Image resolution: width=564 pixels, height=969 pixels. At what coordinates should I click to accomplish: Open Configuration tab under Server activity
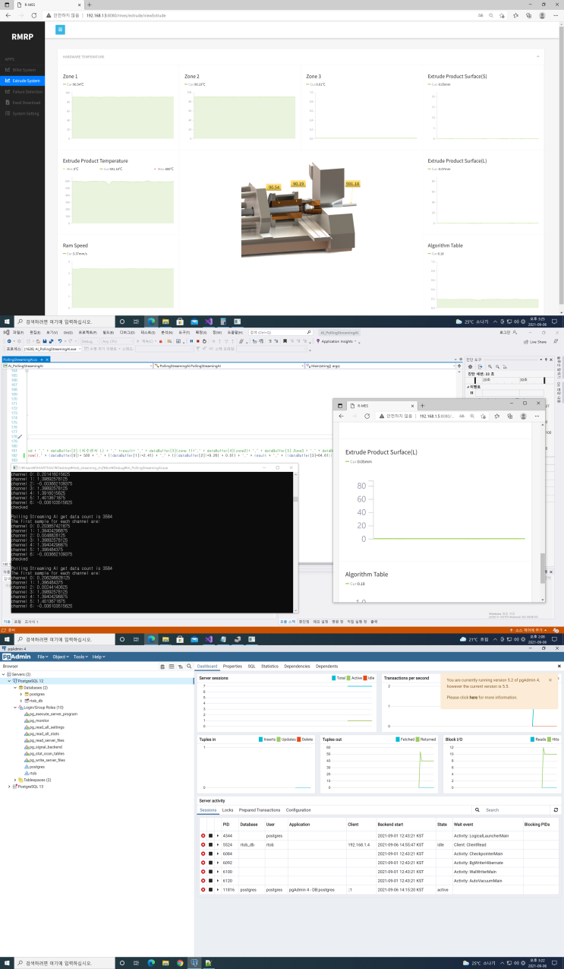pos(298,810)
